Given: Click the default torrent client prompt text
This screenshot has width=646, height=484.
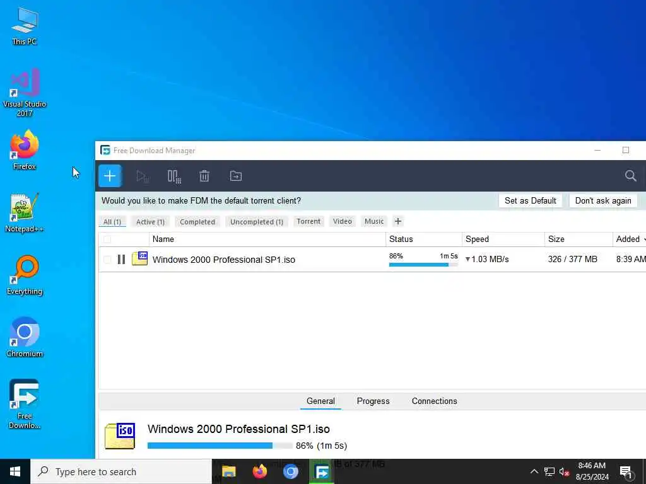Looking at the screenshot, I should tap(201, 201).
